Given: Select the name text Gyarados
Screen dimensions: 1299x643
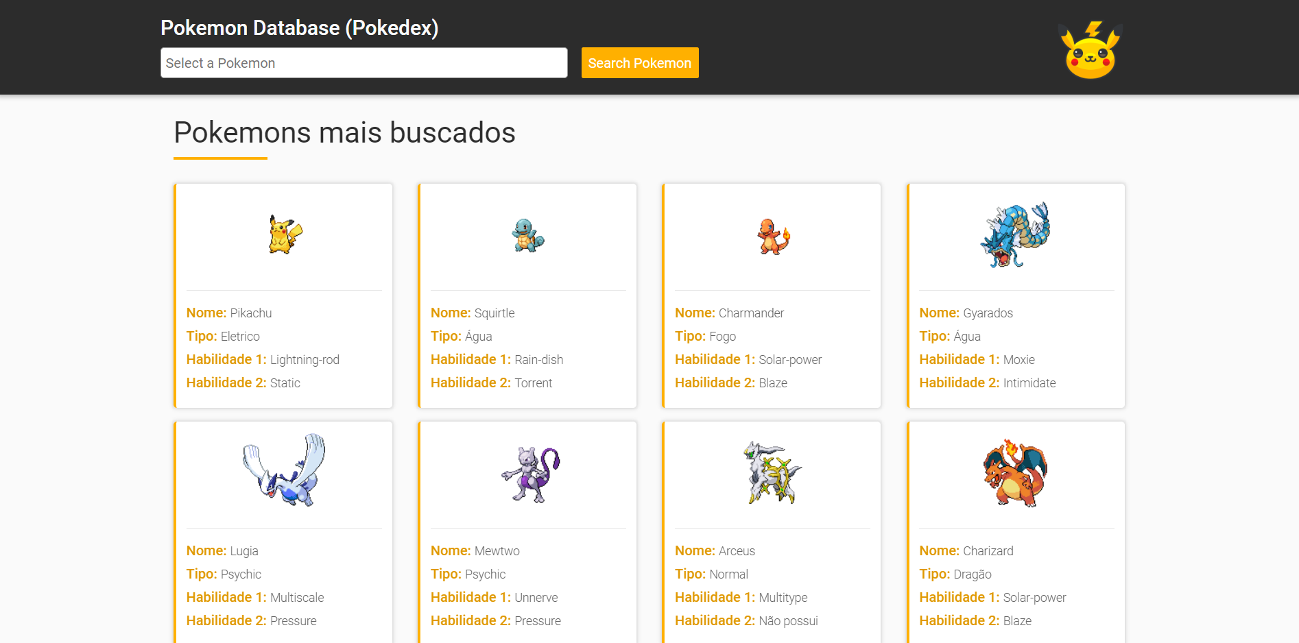Looking at the screenshot, I should 988,313.
